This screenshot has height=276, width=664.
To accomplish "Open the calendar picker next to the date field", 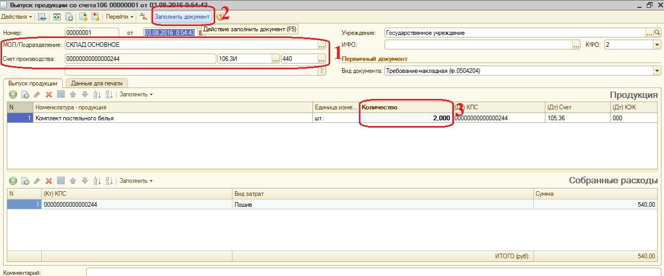I will (x=201, y=33).
